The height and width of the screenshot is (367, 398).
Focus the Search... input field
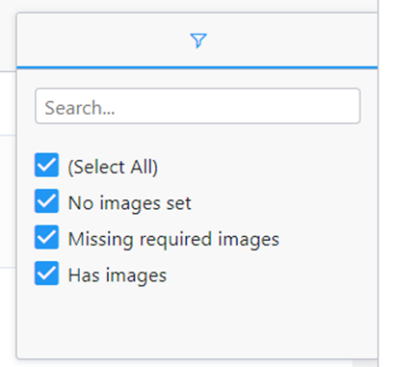pyautogui.click(x=198, y=106)
